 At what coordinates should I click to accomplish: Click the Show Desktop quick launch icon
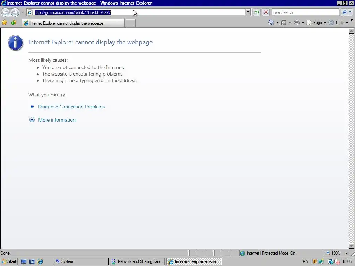coord(24,262)
